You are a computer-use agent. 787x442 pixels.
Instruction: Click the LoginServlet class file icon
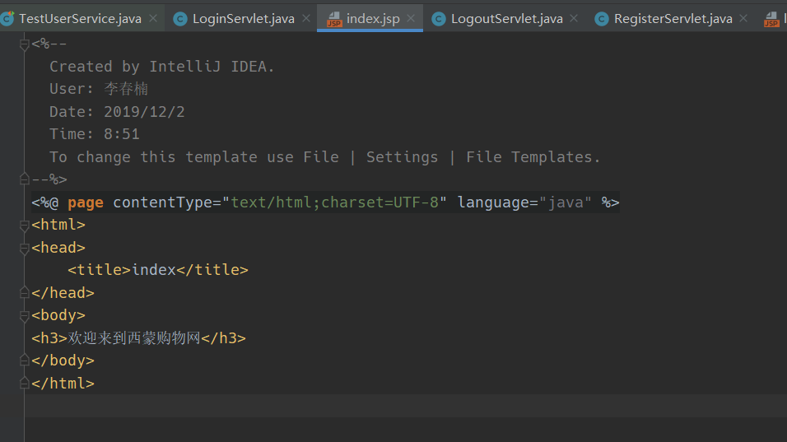click(179, 19)
